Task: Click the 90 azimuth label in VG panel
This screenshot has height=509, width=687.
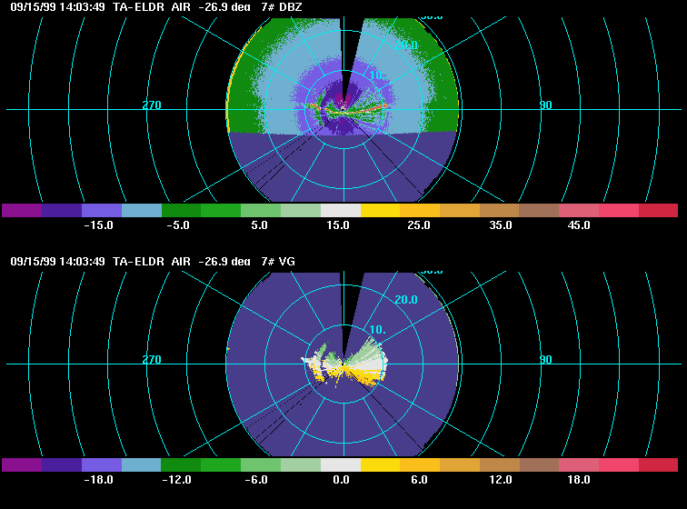Action: (545, 360)
